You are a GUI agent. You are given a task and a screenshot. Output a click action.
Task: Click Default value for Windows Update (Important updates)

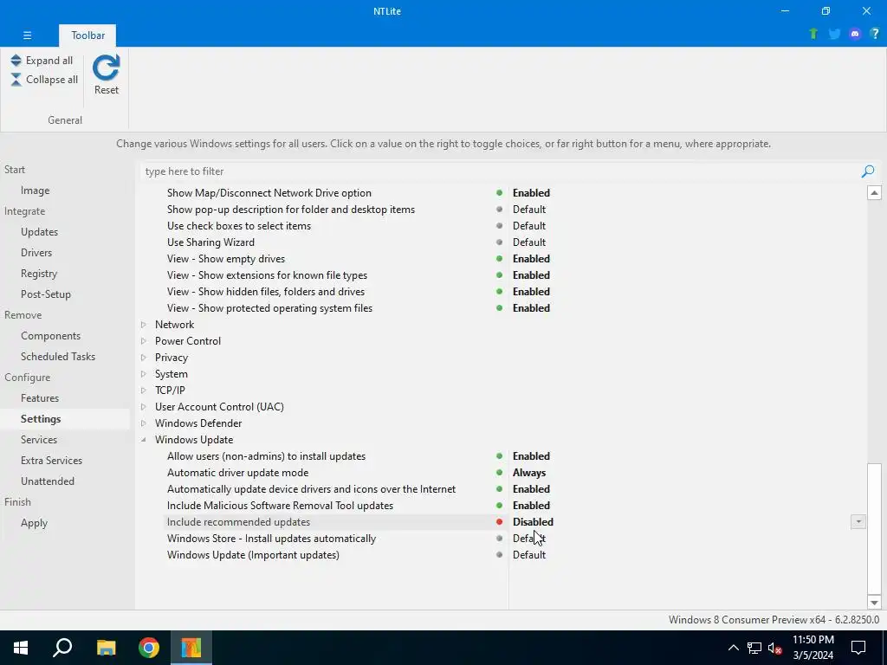[x=529, y=555]
